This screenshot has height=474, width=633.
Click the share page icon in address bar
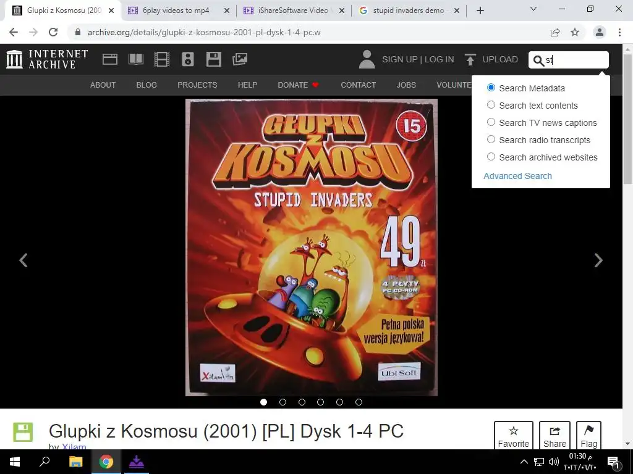pyautogui.click(x=555, y=32)
